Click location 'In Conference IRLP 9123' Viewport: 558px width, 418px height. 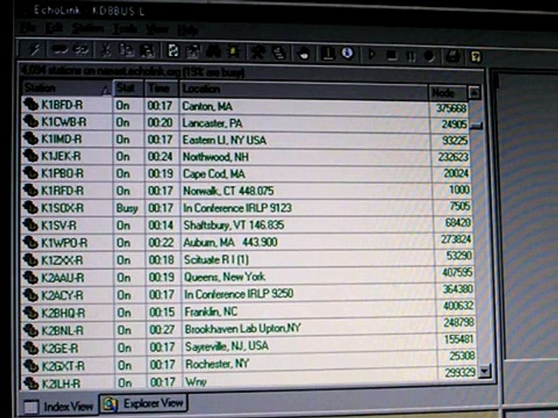point(237,208)
